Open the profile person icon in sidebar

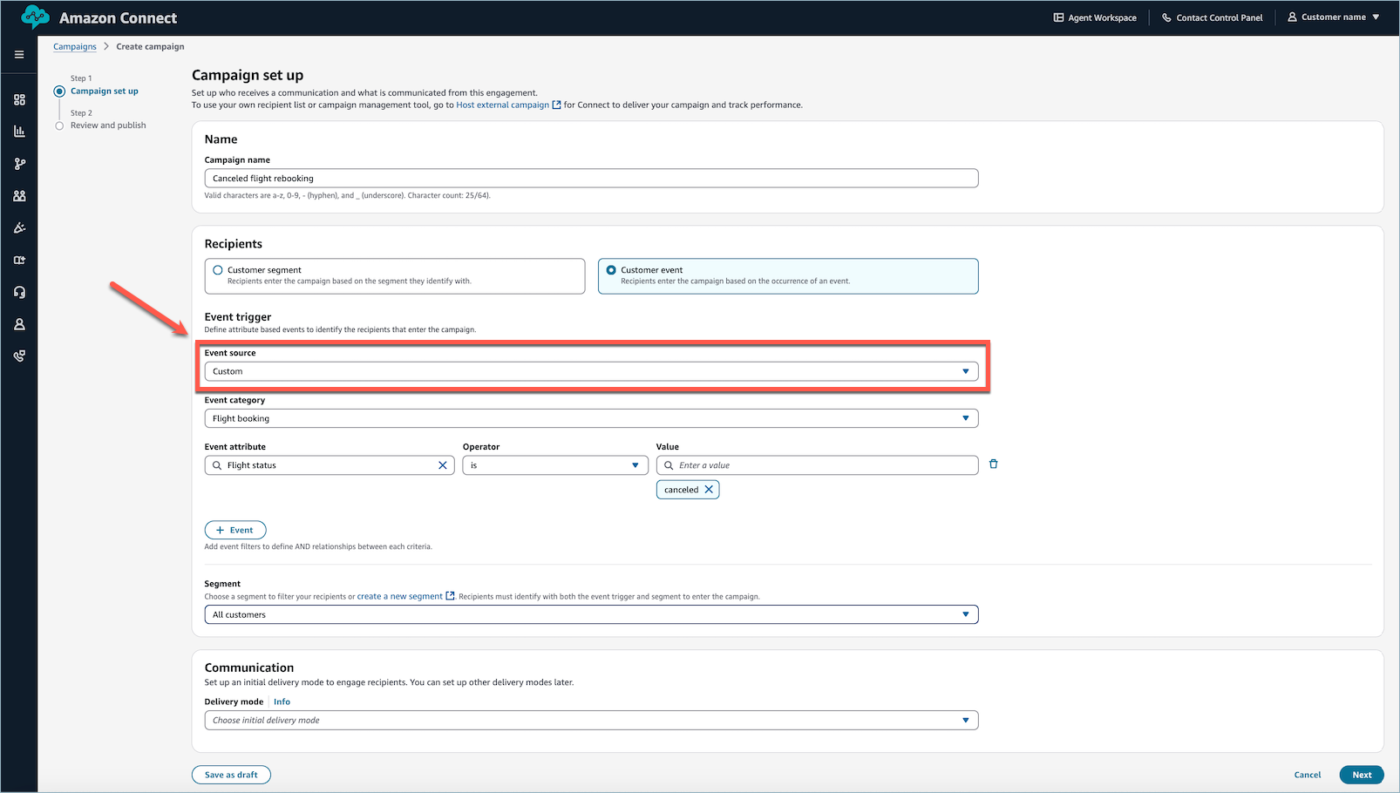pos(19,323)
